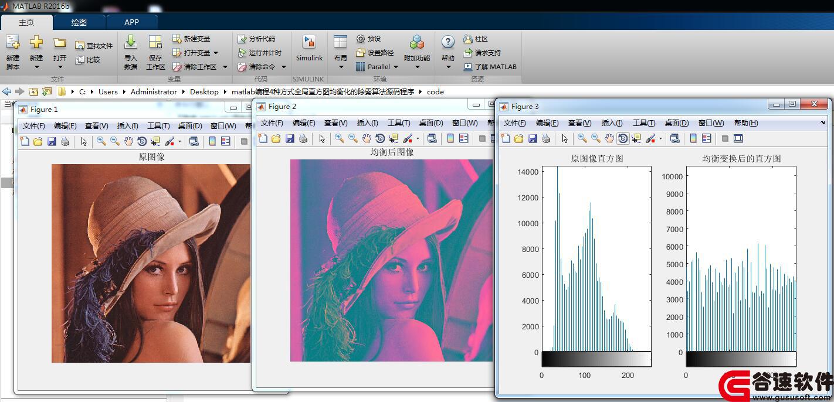Viewport: 834px width, 402px height.
Task: Click the 均衡后图像 image in Figure 2
Action: tap(391, 260)
